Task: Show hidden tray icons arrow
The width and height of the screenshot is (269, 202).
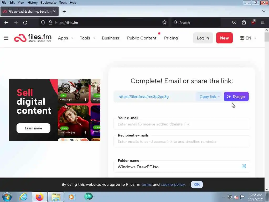Action: tap(223, 197)
